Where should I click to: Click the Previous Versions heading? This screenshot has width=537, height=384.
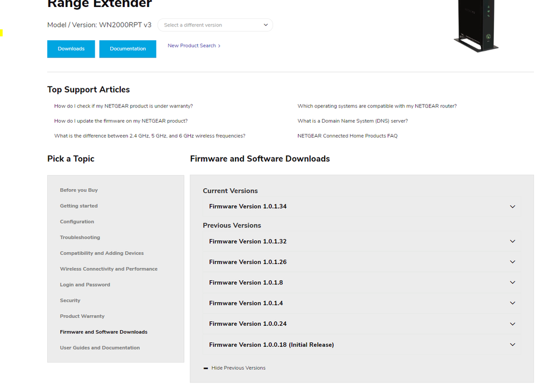click(x=232, y=225)
